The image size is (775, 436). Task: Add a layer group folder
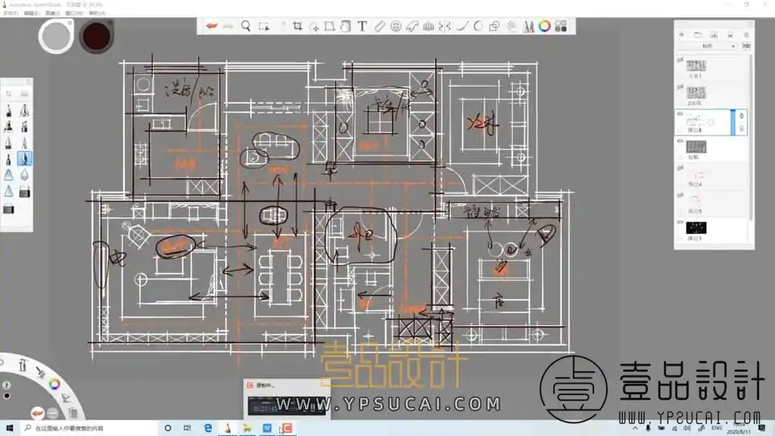coord(698,35)
